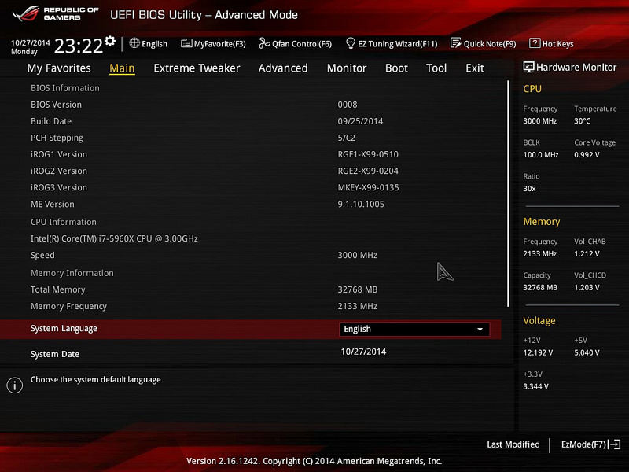This screenshot has height=472, width=629.
Task: Click iROG2 Version value RGE2-X99-0204
Action: click(x=368, y=171)
